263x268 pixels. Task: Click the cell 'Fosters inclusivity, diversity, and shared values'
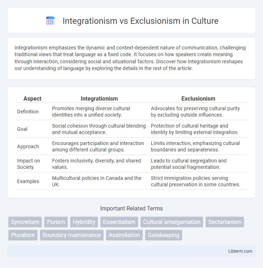(x=99, y=164)
